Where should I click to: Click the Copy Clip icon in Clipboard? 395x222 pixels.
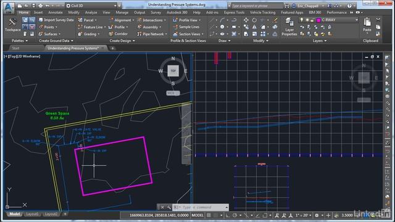point(378,27)
